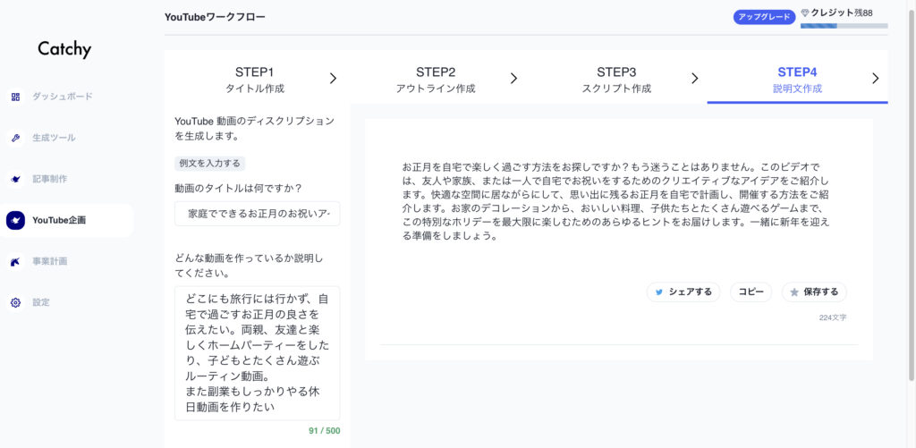The width and height of the screenshot is (916, 448).
Task: Open 設定 via the gear icon
Action: (x=15, y=302)
